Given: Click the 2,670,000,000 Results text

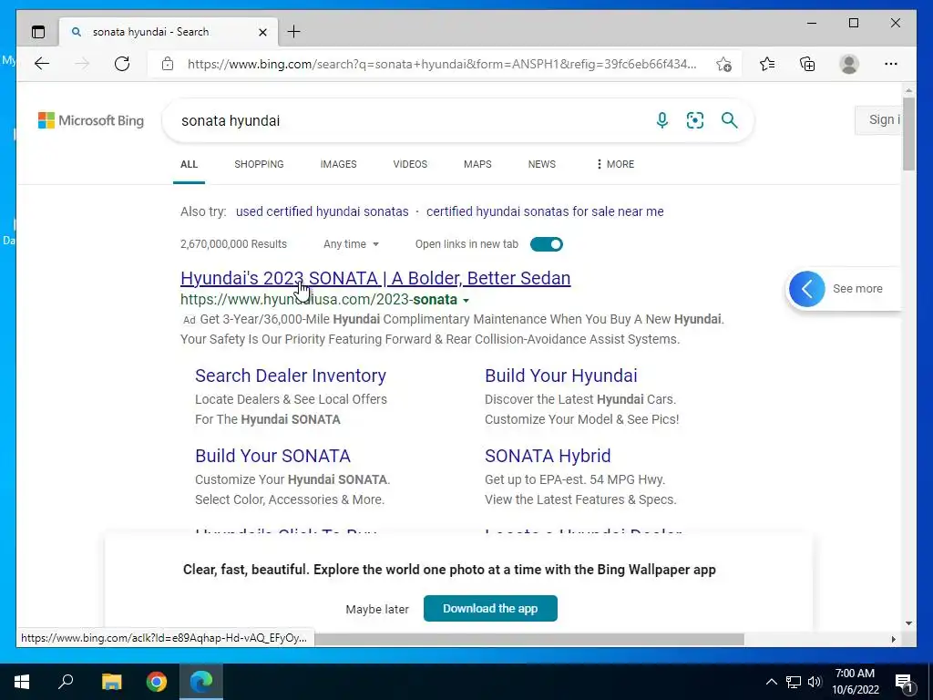Looking at the screenshot, I should click(233, 244).
